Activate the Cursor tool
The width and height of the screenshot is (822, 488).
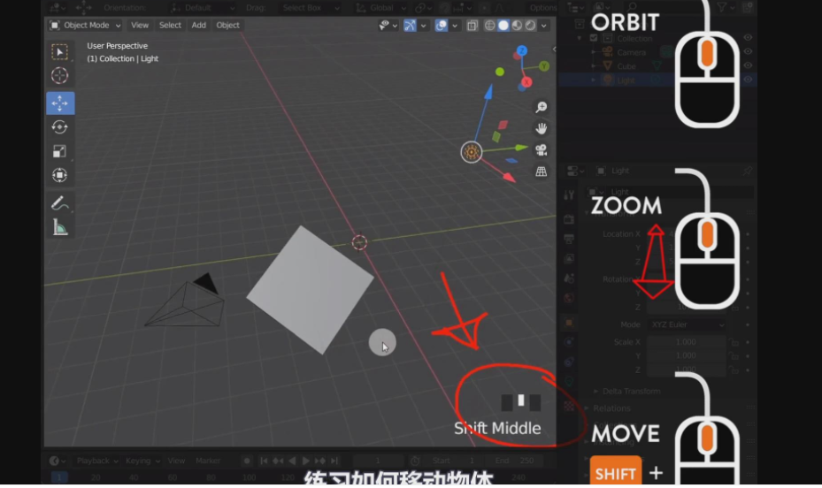click(x=59, y=76)
